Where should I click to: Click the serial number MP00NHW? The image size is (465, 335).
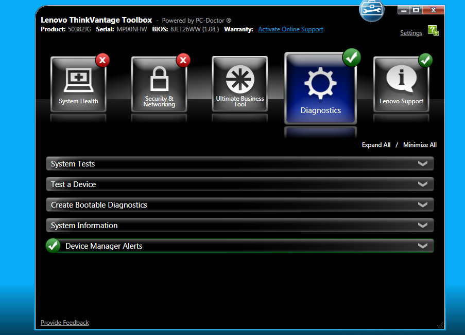[x=132, y=29]
